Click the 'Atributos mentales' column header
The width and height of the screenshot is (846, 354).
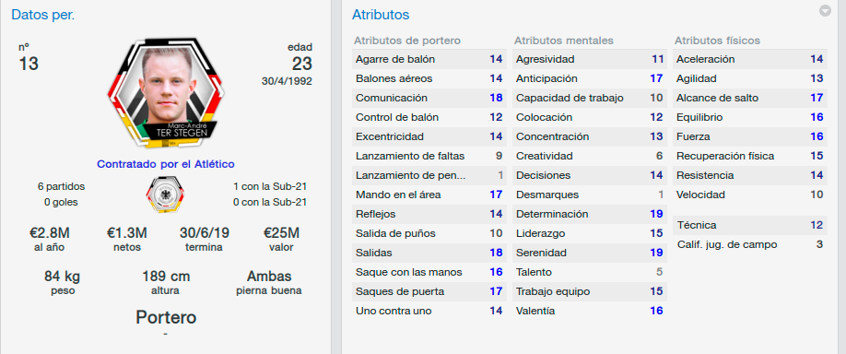click(x=563, y=41)
